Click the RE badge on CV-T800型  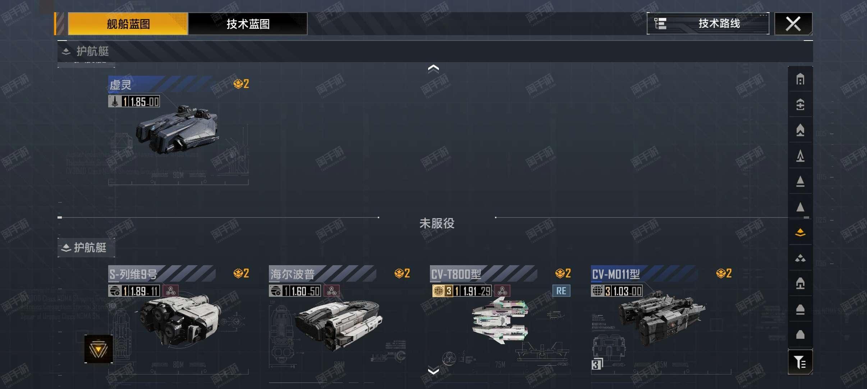tap(561, 291)
